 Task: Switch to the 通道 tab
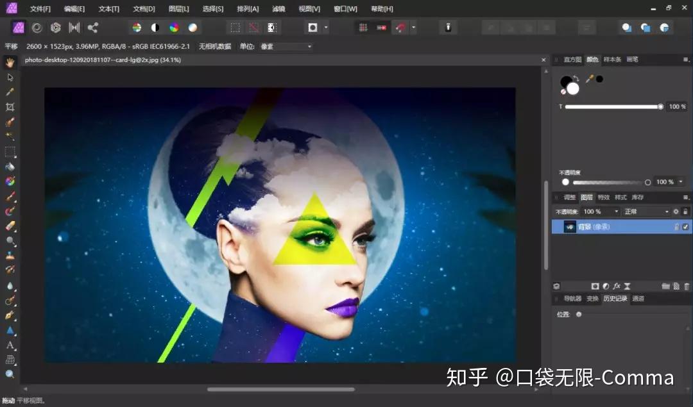(638, 297)
